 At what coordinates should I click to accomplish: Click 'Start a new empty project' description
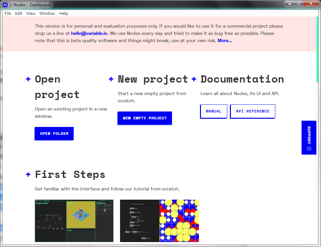pos(152,97)
